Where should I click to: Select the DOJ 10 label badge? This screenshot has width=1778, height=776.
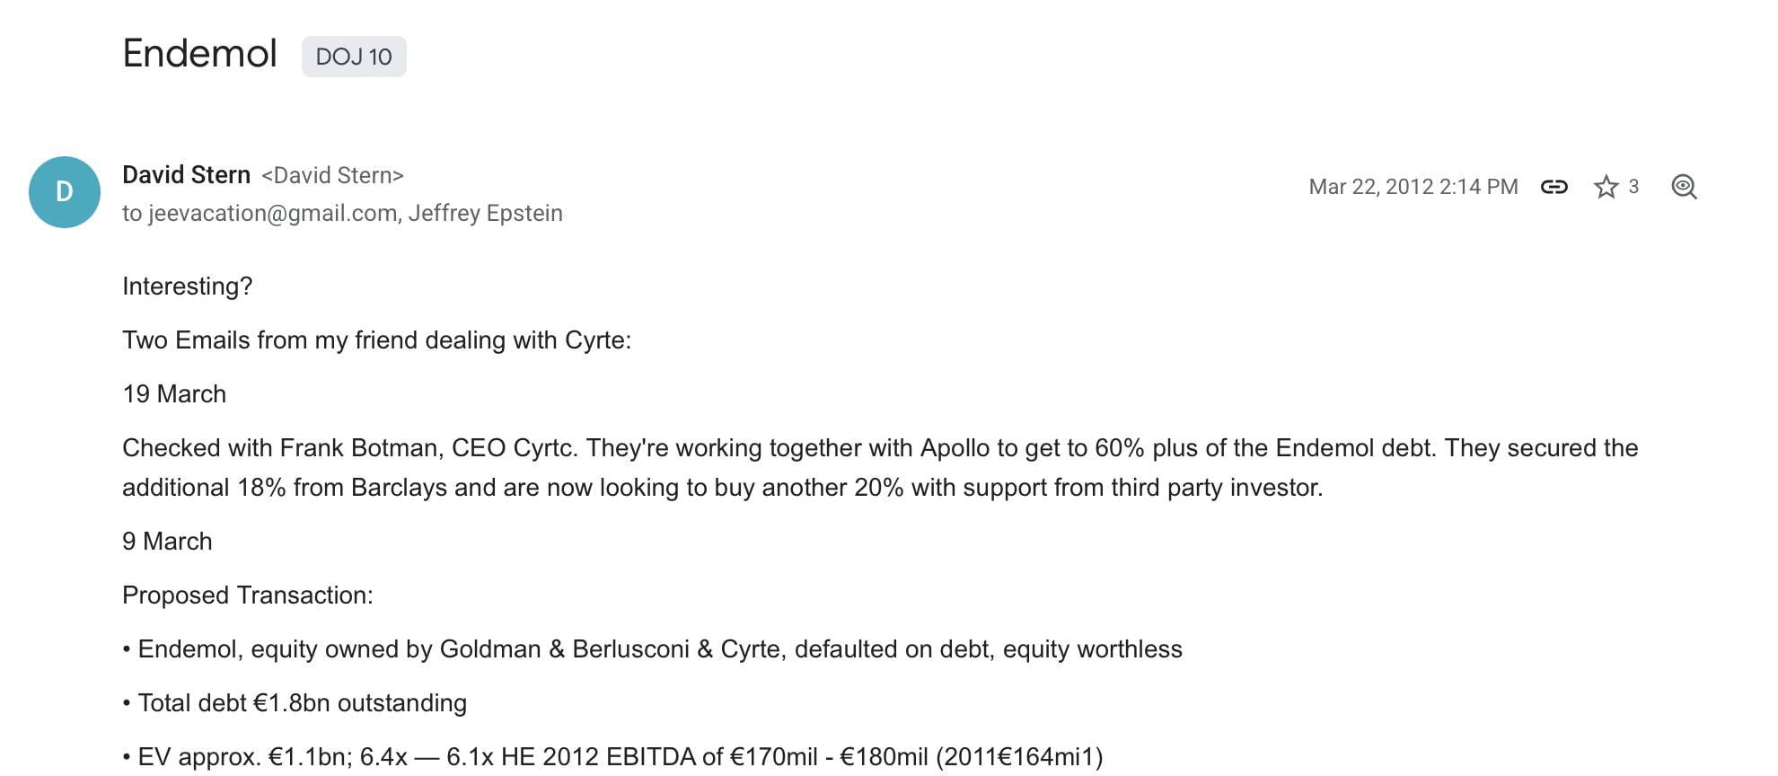coord(354,57)
